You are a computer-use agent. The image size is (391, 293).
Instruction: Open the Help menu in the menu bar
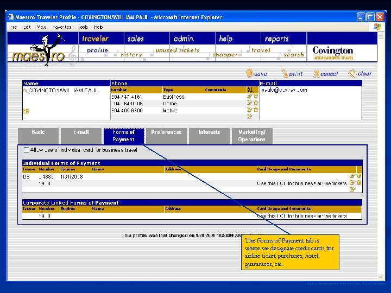(x=98, y=27)
